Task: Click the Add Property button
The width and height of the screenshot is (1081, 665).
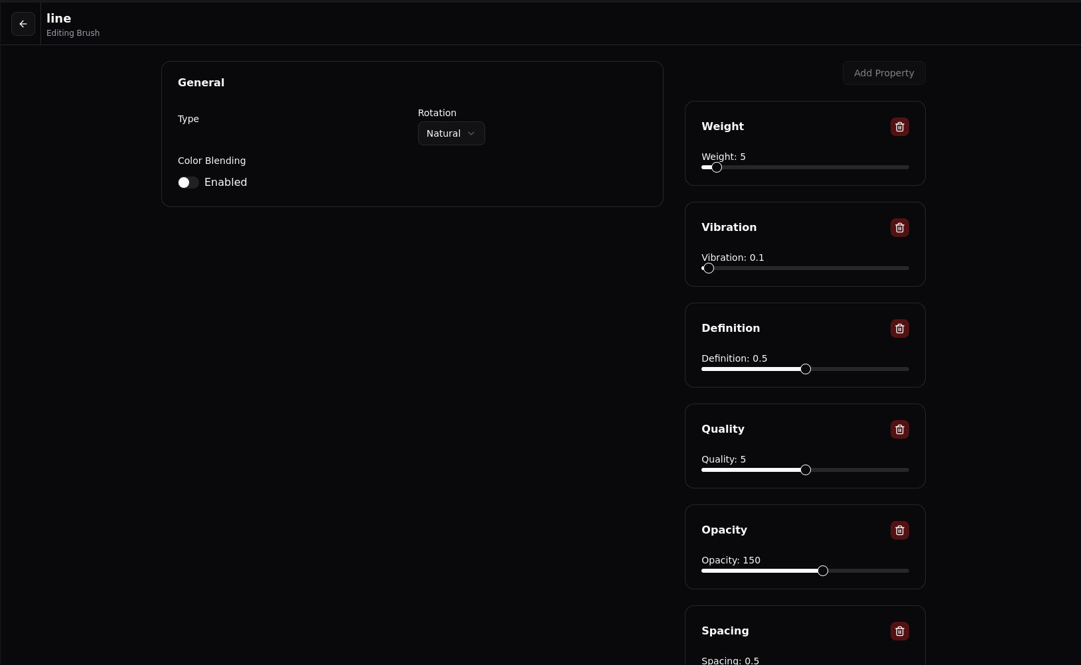Action: 884,73
